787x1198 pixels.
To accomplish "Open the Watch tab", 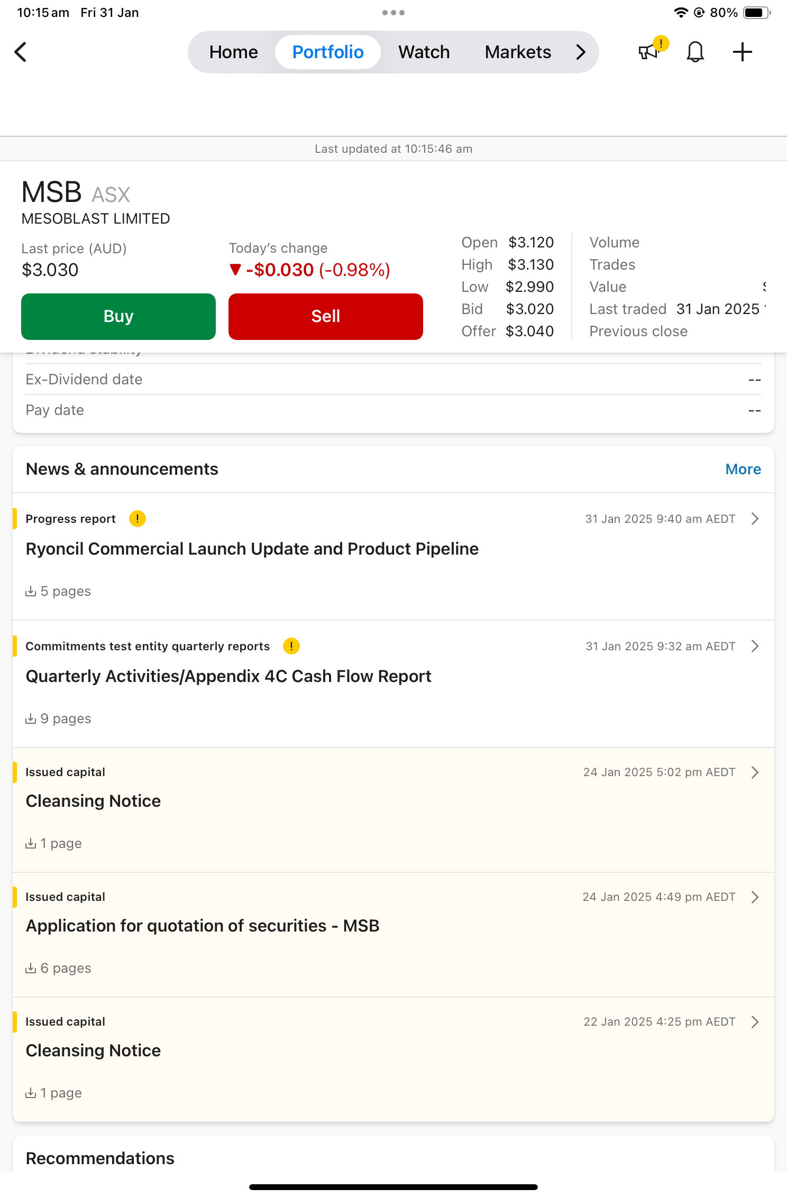I will coord(424,52).
